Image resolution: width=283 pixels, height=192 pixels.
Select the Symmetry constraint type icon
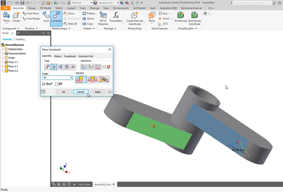click(73, 67)
